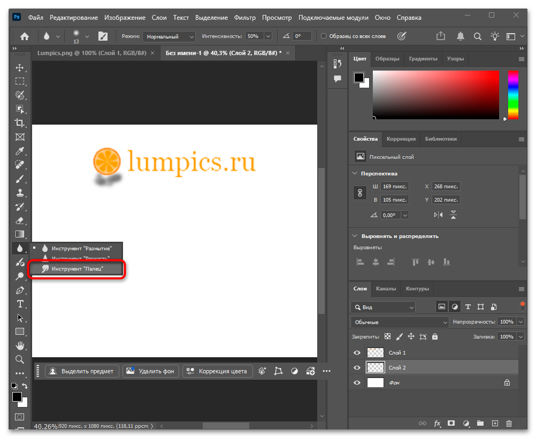Screen dimensions: 536x438
Task: Hide the 'Фон' layer with eye icon
Action: (x=357, y=383)
